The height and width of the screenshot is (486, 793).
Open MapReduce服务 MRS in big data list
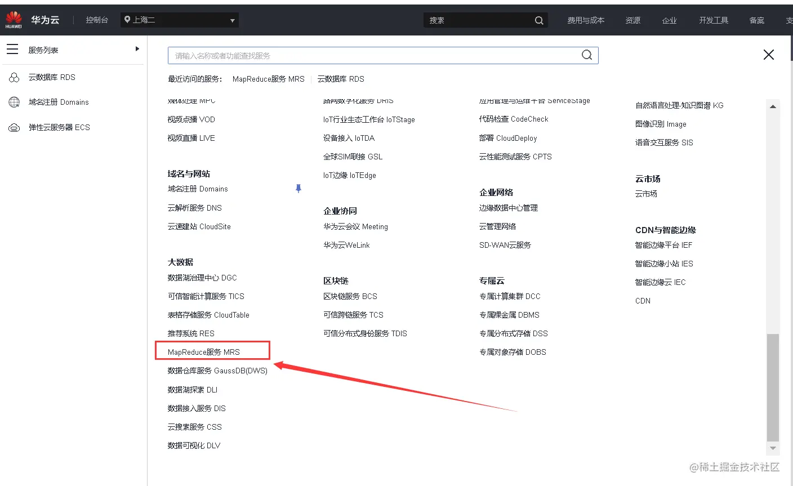coord(204,352)
